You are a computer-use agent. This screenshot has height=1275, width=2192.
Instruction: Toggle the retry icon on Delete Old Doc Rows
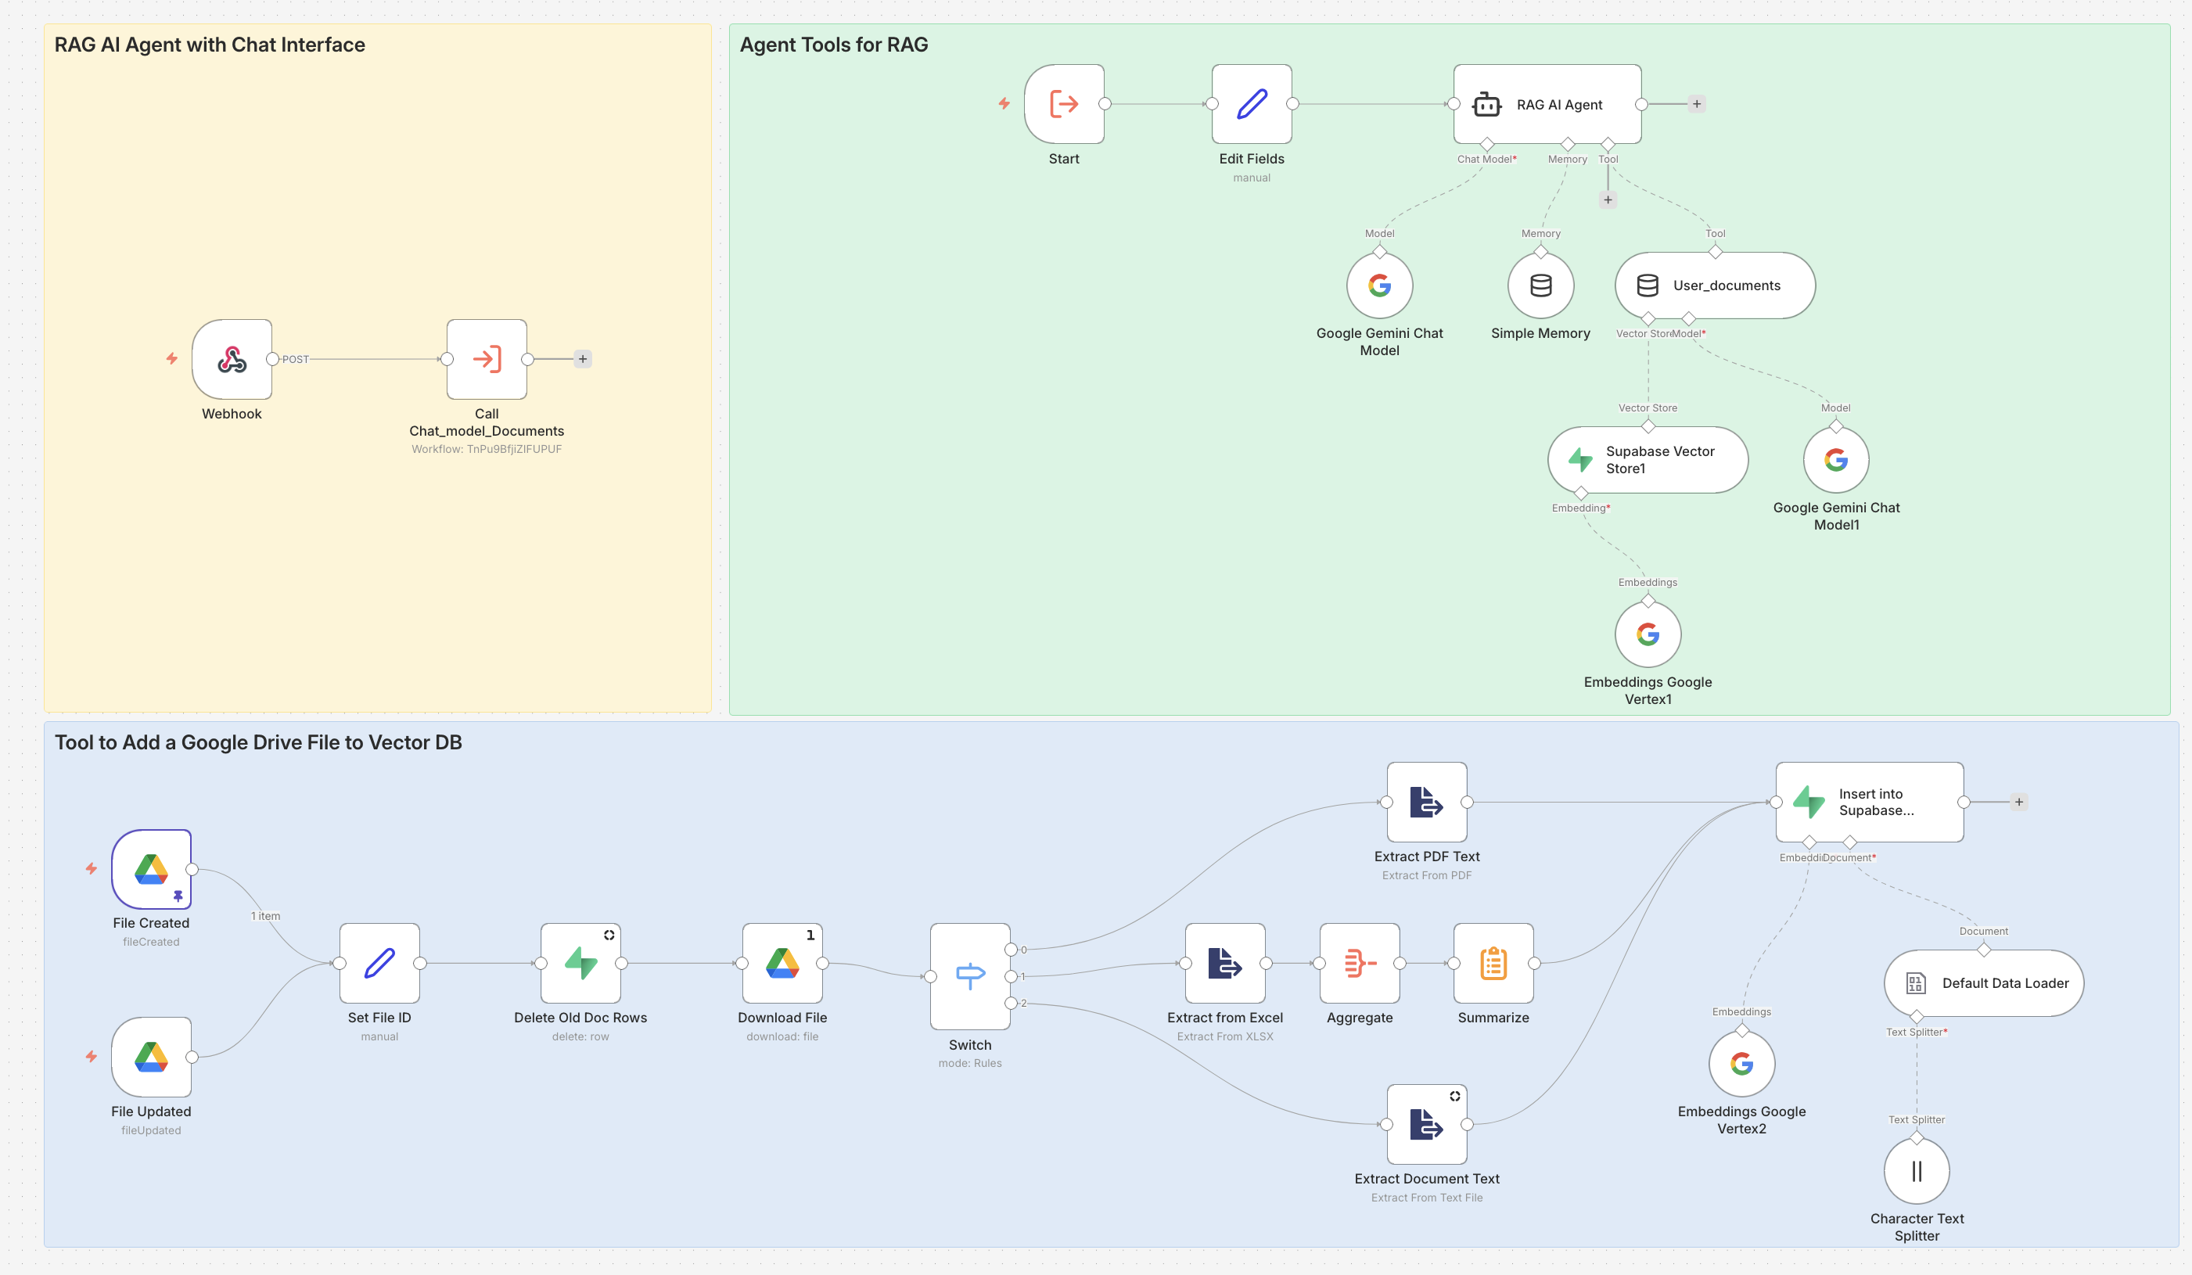[x=609, y=935]
